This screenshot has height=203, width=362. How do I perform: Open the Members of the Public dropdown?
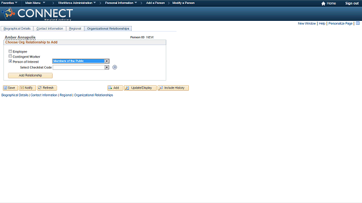click(x=81, y=61)
